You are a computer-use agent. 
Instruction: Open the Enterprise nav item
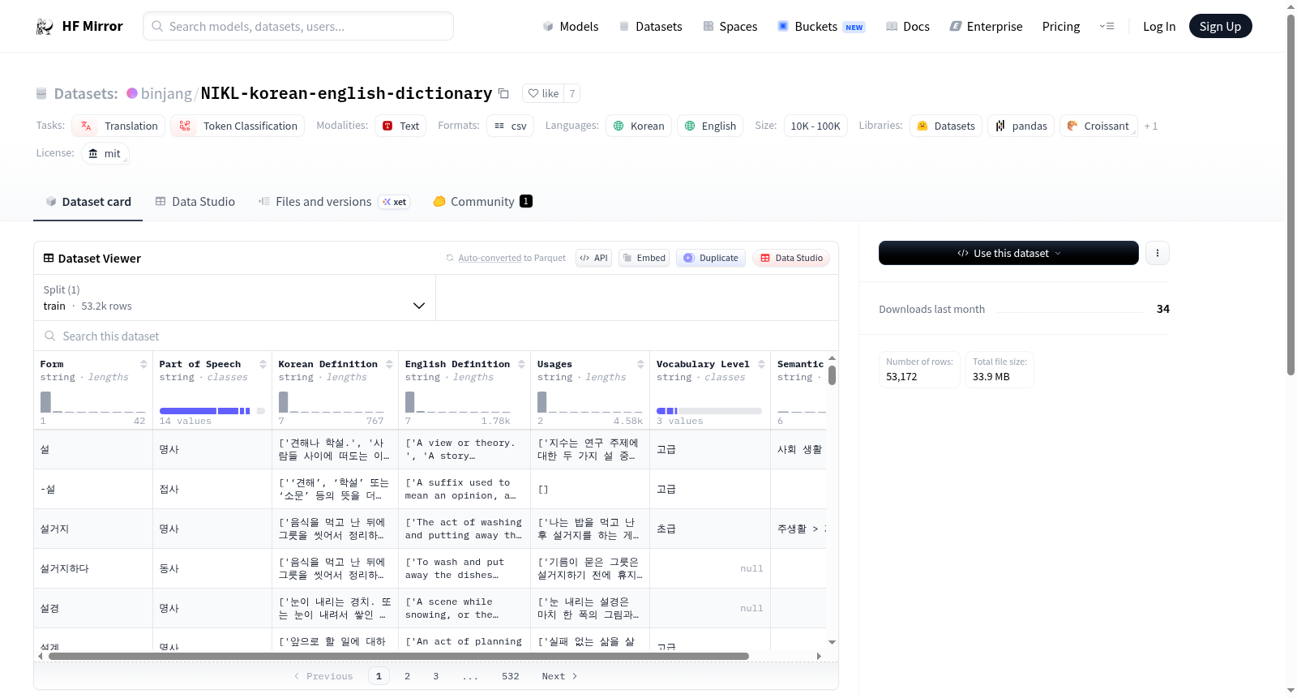pos(987,27)
